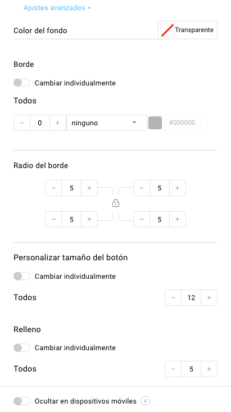Decrease border width with minus button
The width and height of the screenshot is (231, 412).
coord(22,123)
